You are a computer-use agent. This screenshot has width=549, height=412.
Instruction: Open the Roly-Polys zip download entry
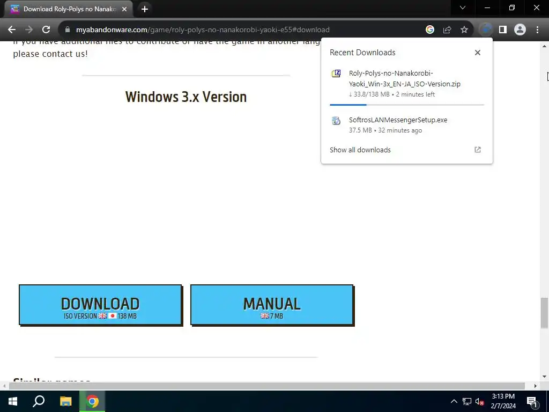tap(407, 84)
